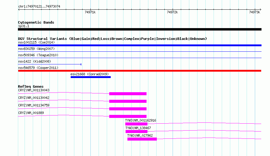This screenshot has height=156, width=270.
Task: Click the TYW3|NM_138467 gene label
Action: (138, 128)
